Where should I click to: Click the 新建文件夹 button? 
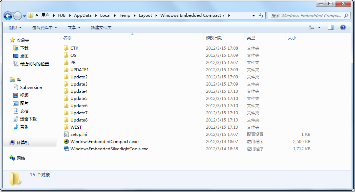pos(101,27)
